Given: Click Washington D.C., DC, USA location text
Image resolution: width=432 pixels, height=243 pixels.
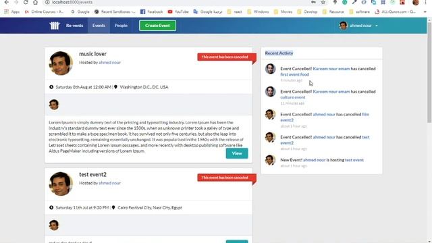Looking at the screenshot, I should pos(144,87).
